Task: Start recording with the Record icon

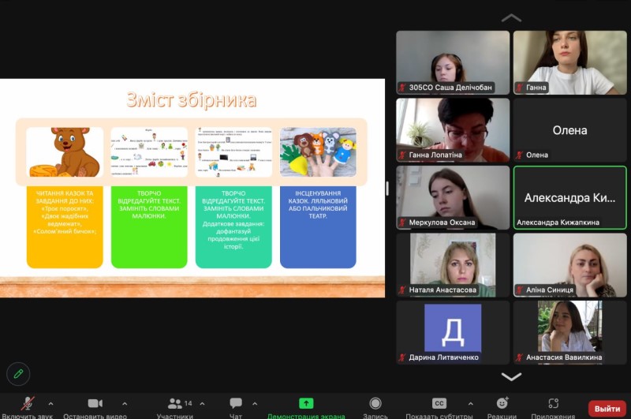Action: click(x=375, y=403)
